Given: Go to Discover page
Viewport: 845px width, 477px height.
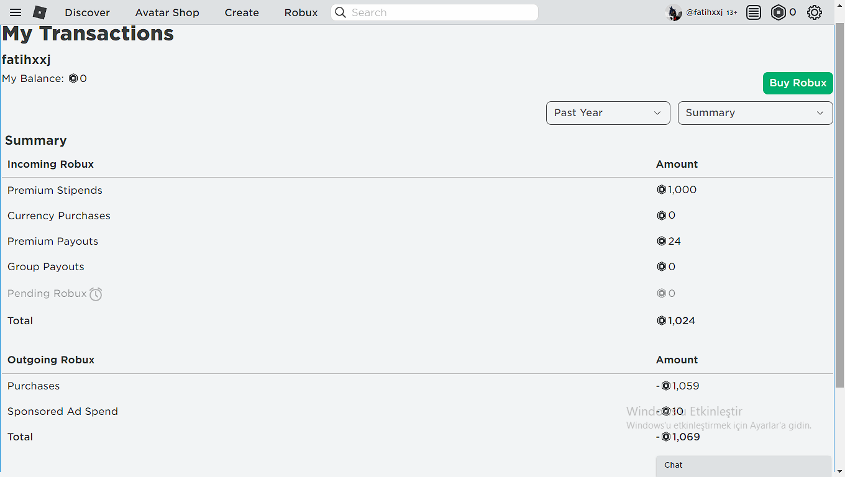Looking at the screenshot, I should (x=87, y=12).
